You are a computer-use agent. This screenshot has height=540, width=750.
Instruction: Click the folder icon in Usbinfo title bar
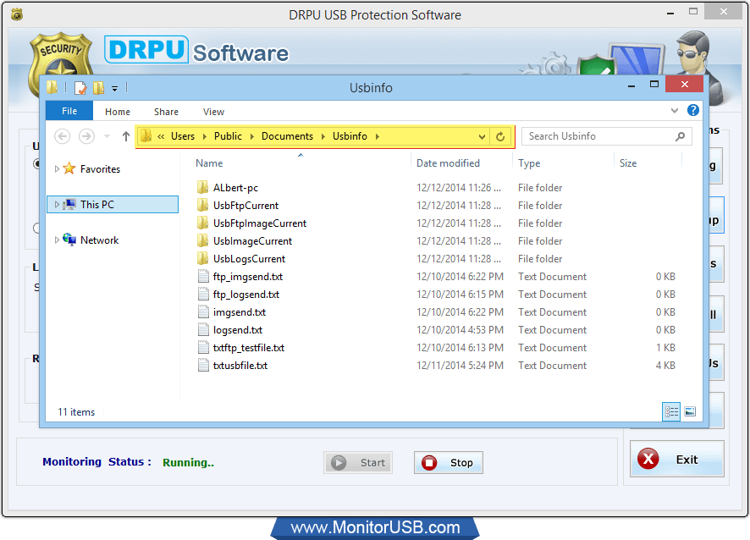point(52,87)
